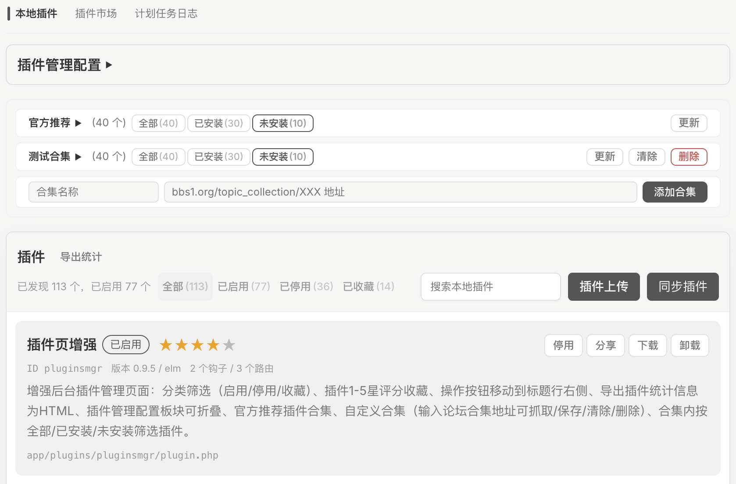Image resolution: width=736 pixels, height=484 pixels.
Task: Open the 计划任务日志 tab
Action: pos(166,14)
